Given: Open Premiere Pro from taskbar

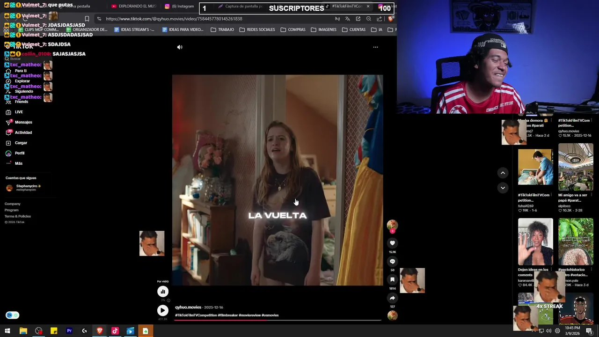Looking at the screenshot, I should point(69,331).
